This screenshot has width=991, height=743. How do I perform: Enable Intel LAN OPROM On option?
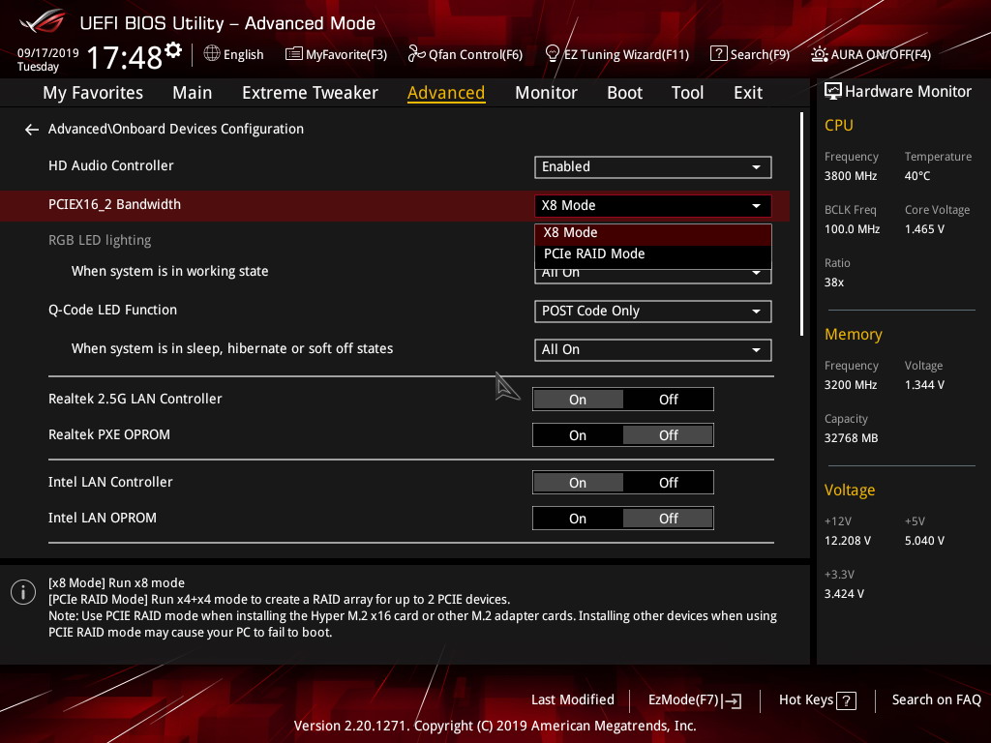(578, 519)
